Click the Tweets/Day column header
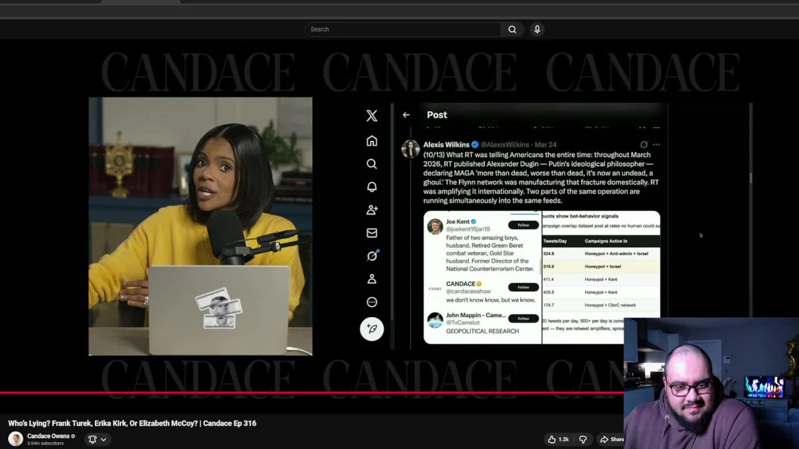 tap(555, 241)
